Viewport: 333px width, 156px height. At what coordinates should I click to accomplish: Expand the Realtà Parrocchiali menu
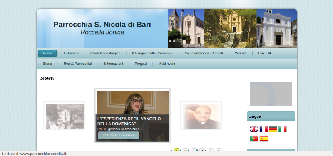click(x=78, y=64)
